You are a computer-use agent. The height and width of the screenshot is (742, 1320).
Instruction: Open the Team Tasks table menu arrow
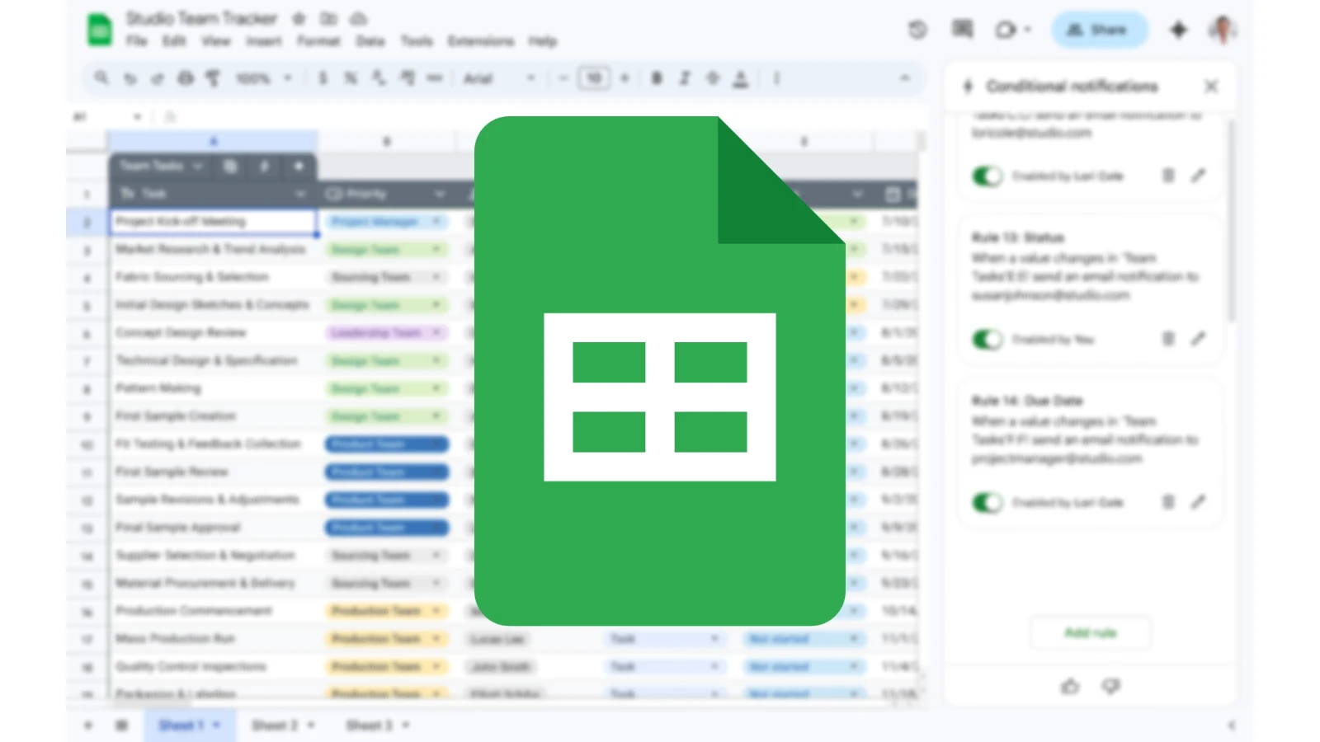tap(198, 167)
